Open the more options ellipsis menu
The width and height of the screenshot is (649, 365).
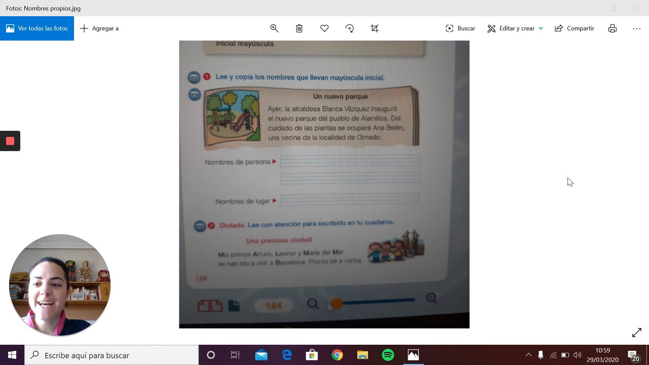point(637,28)
